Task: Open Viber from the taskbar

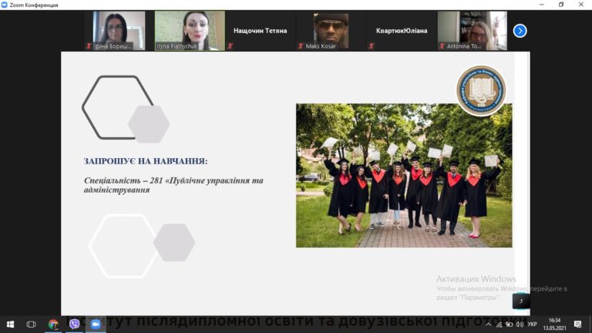Action: click(x=74, y=324)
